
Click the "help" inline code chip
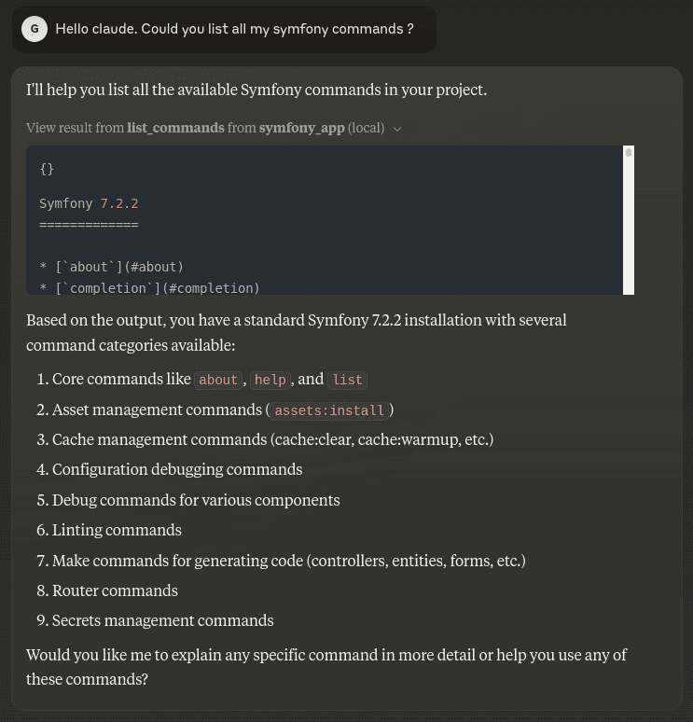[270, 380]
